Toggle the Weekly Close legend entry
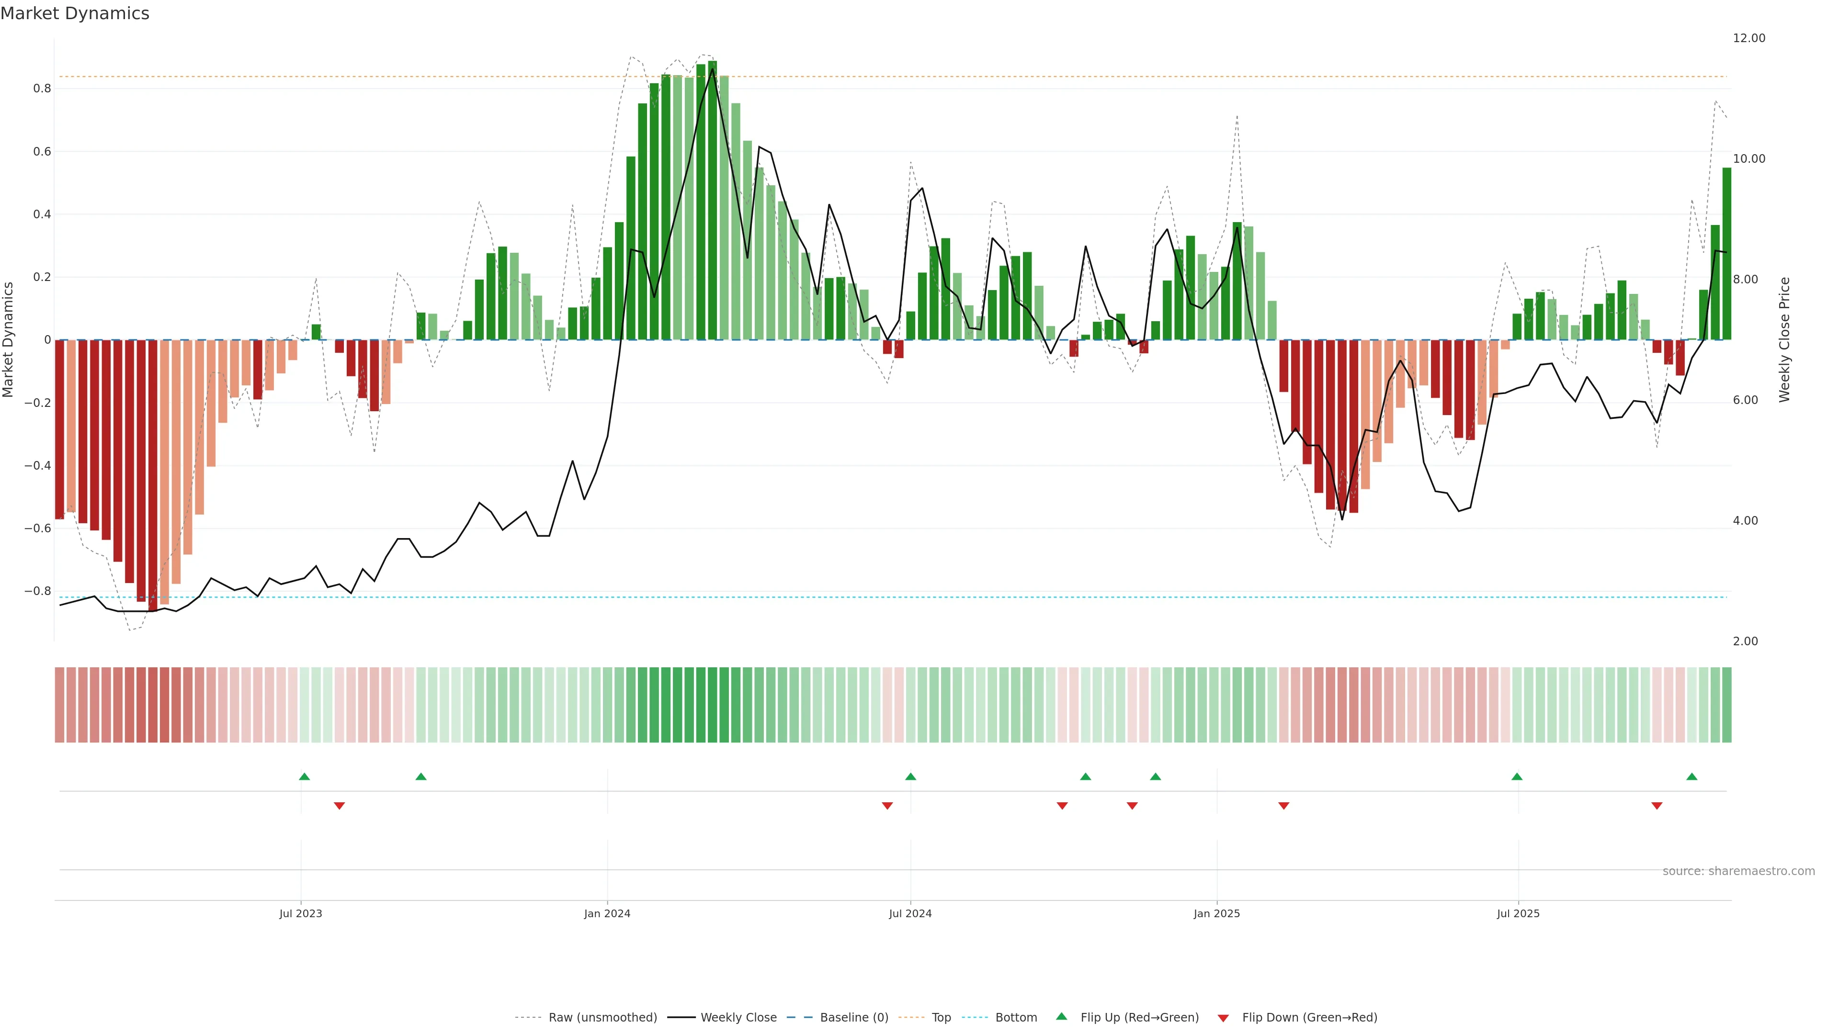The image size is (1839, 1034). click(738, 1018)
